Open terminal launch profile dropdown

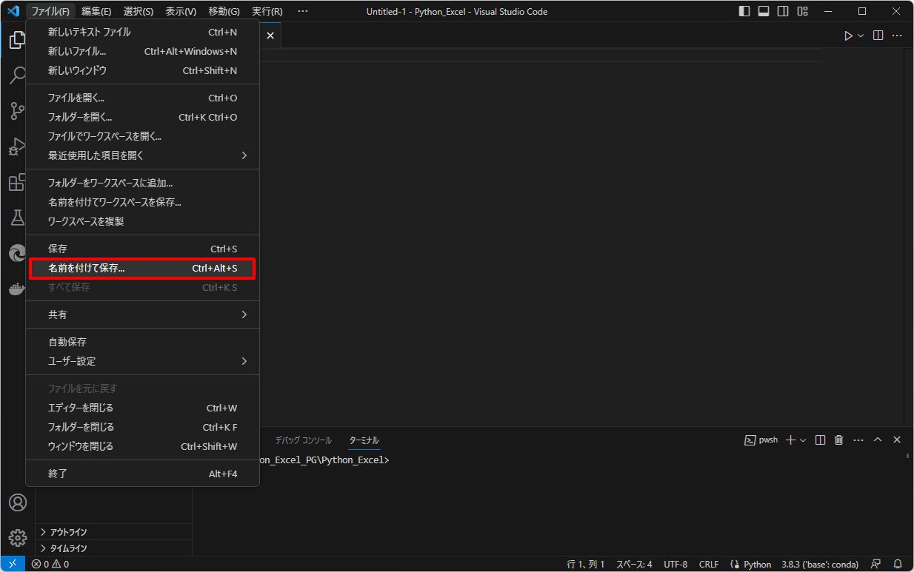coord(802,440)
